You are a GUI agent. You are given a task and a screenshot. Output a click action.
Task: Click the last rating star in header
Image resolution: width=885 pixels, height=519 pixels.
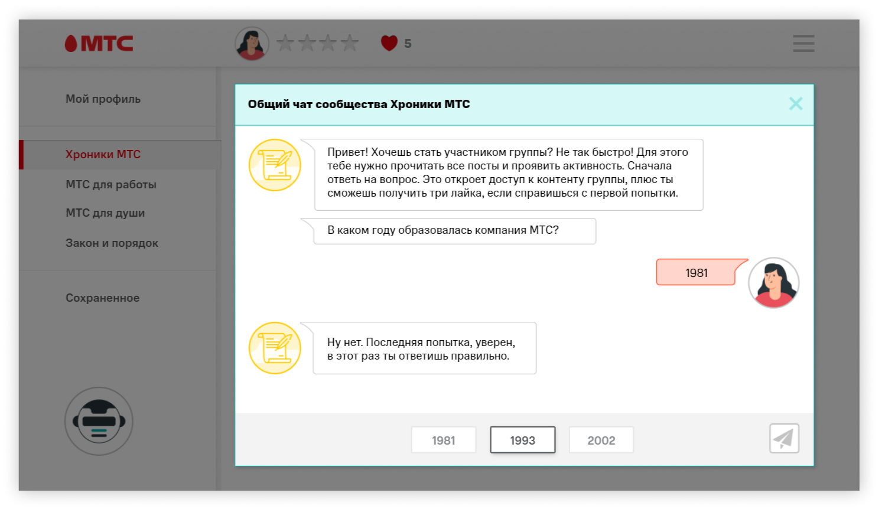(350, 43)
